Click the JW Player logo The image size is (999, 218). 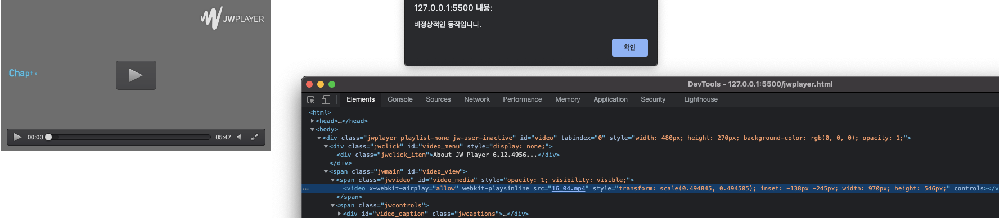(x=232, y=18)
